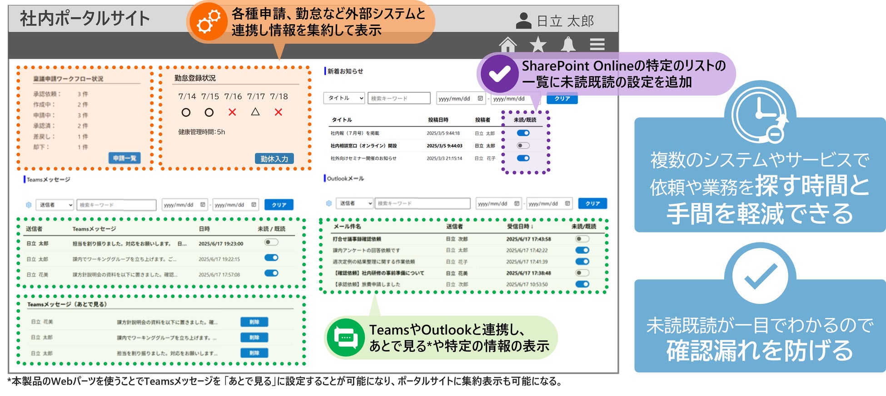The width and height of the screenshot is (886, 396).
Task: Open calendar icon of Outlook end date field
Action: 567,204
